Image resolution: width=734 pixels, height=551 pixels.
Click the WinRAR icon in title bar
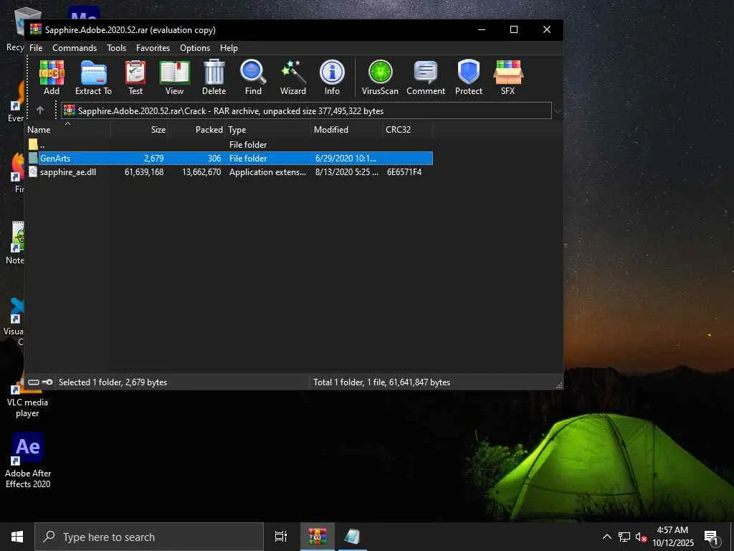point(36,29)
